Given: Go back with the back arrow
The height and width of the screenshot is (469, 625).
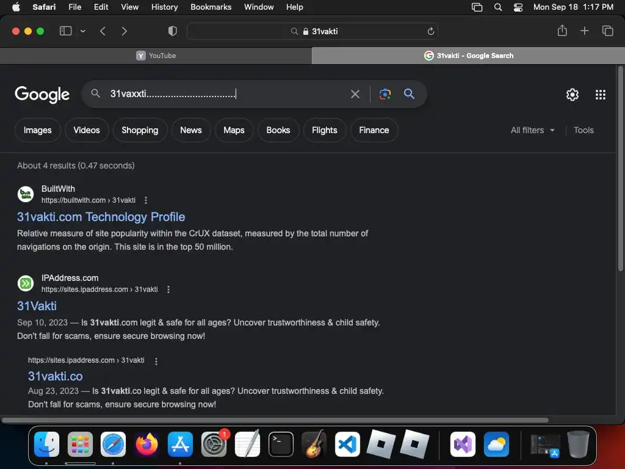Looking at the screenshot, I should (103, 31).
